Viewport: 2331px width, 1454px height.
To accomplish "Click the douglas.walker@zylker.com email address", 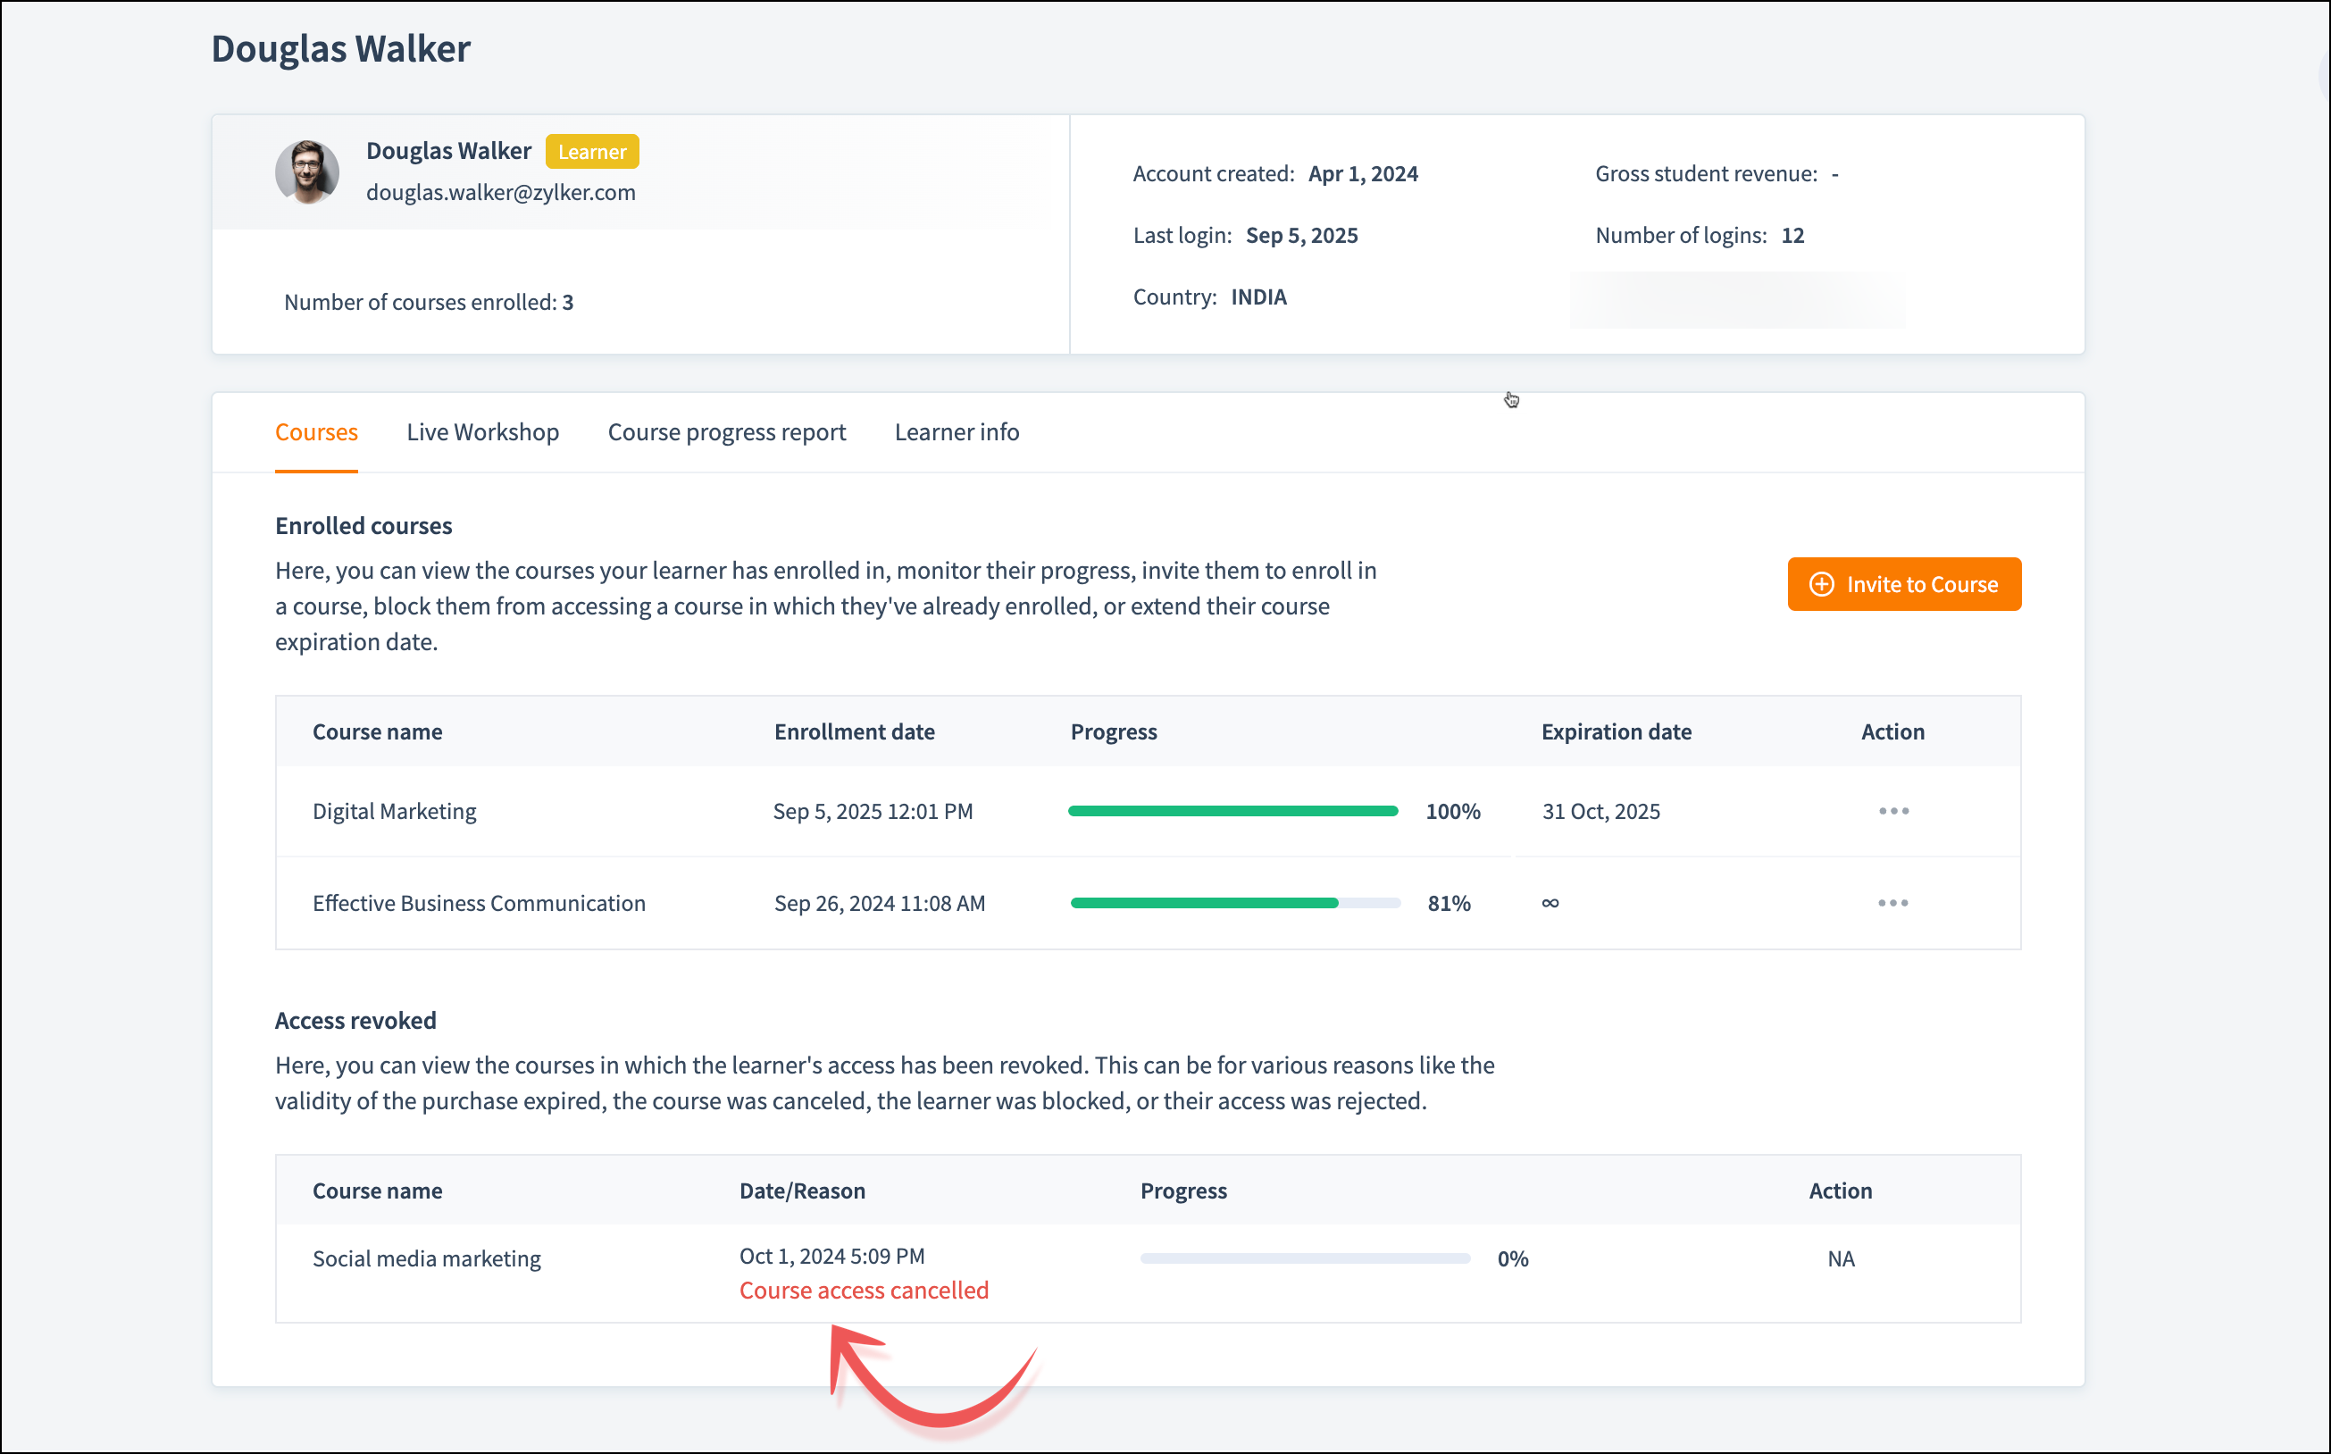I will click(x=500, y=192).
